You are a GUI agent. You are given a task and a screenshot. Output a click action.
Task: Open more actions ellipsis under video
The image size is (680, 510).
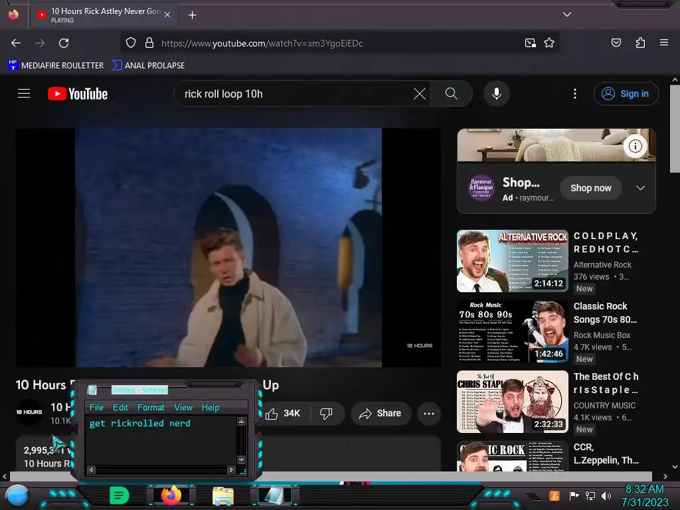(429, 413)
